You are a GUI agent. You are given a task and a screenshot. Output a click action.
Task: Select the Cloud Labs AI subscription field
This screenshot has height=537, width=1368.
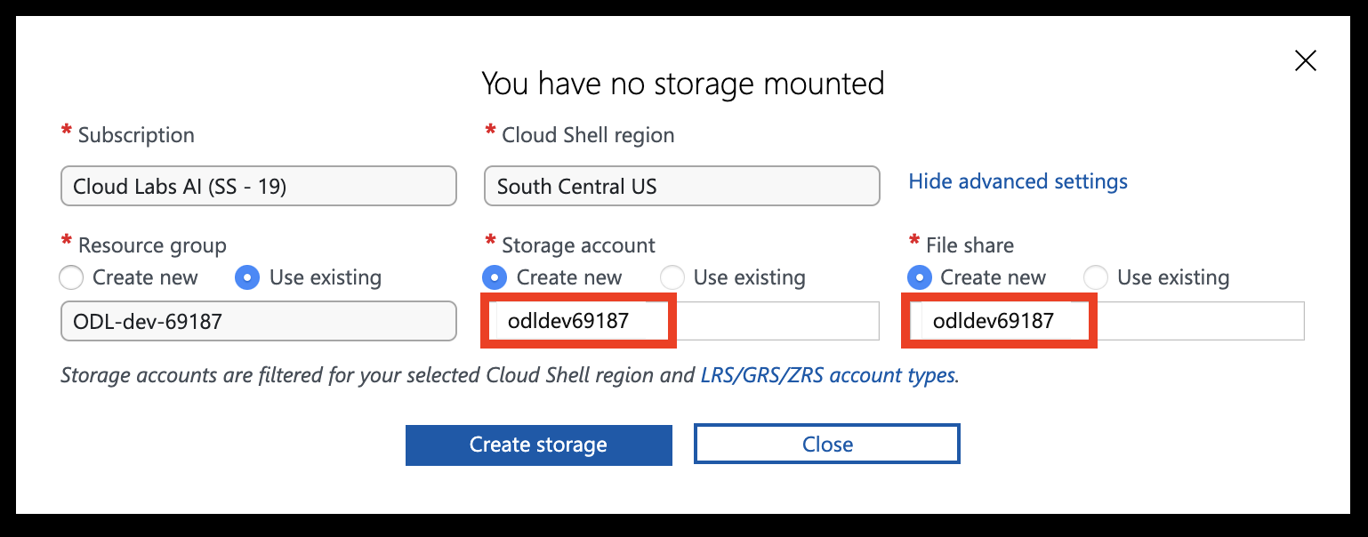click(258, 186)
